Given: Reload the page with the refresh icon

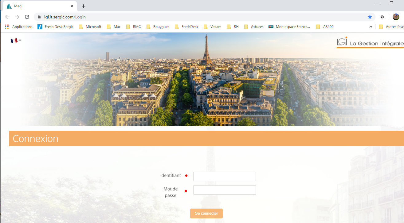Looking at the screenshot, I should (x=27, y=17).
